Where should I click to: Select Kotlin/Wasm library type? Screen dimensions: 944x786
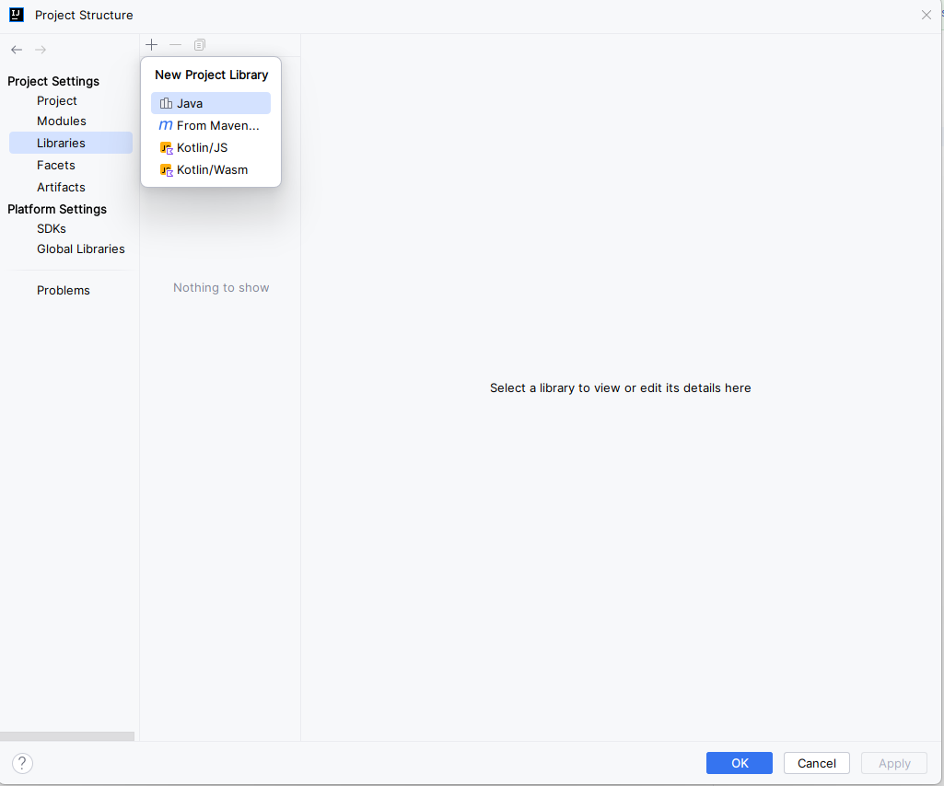click(x=211, y=169)
